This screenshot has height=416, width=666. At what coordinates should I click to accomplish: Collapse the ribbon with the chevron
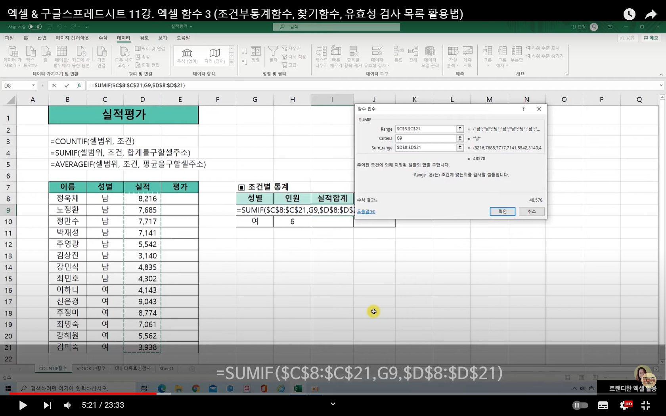click(661, 74)
